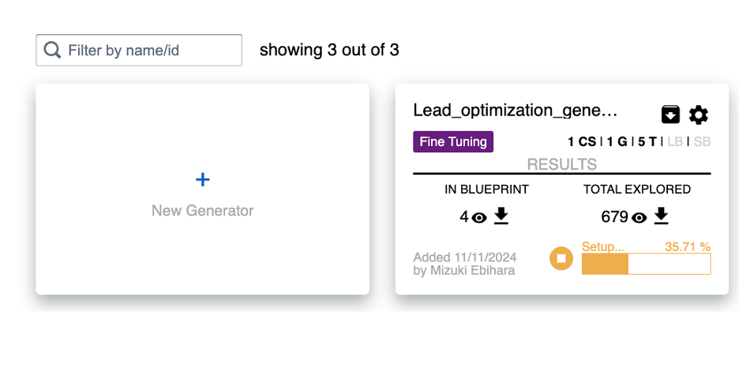Select the 5 T indicator
This screenshot has height=365, width=739.
point(647,142)
